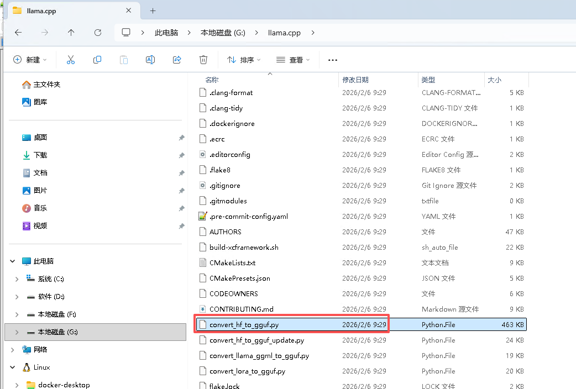Select 软件 (D:) drive in sidebar

click(x=45, y=296)
